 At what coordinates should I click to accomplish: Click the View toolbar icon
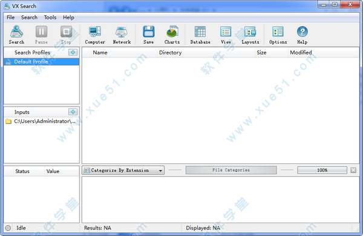click(x=226, y=34)
